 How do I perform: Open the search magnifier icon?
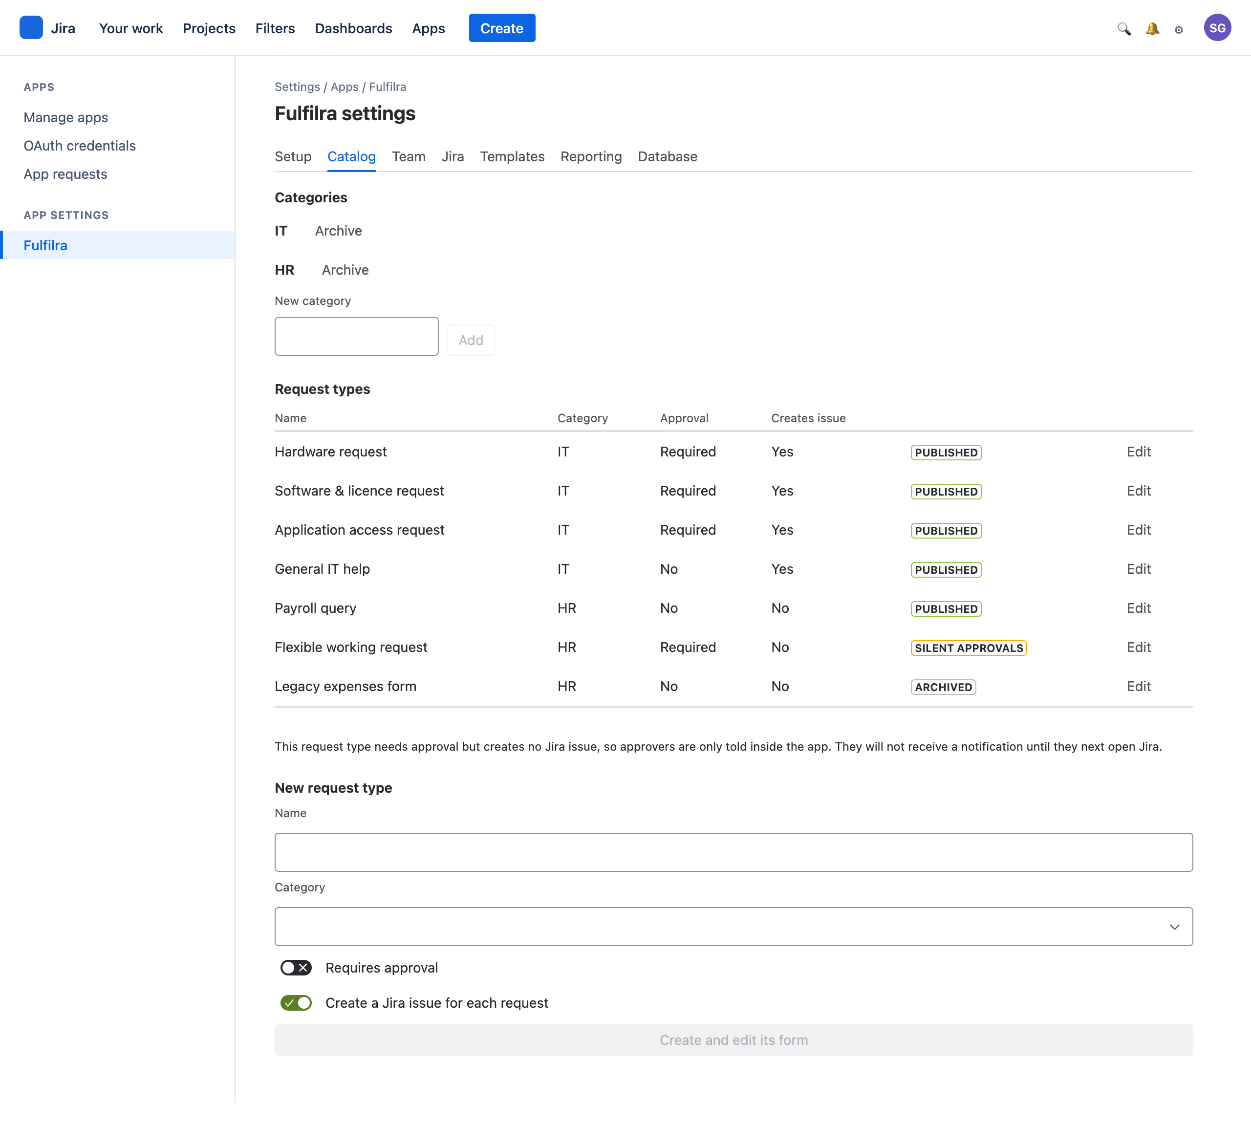[1123, 28]
